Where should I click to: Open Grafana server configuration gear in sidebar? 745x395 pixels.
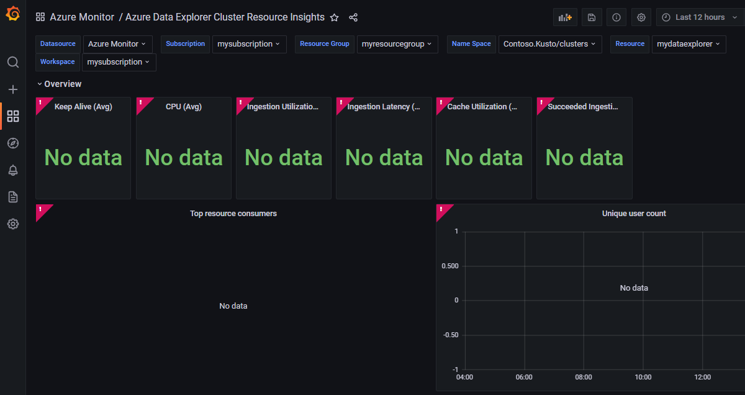click(x=12, y=224)
